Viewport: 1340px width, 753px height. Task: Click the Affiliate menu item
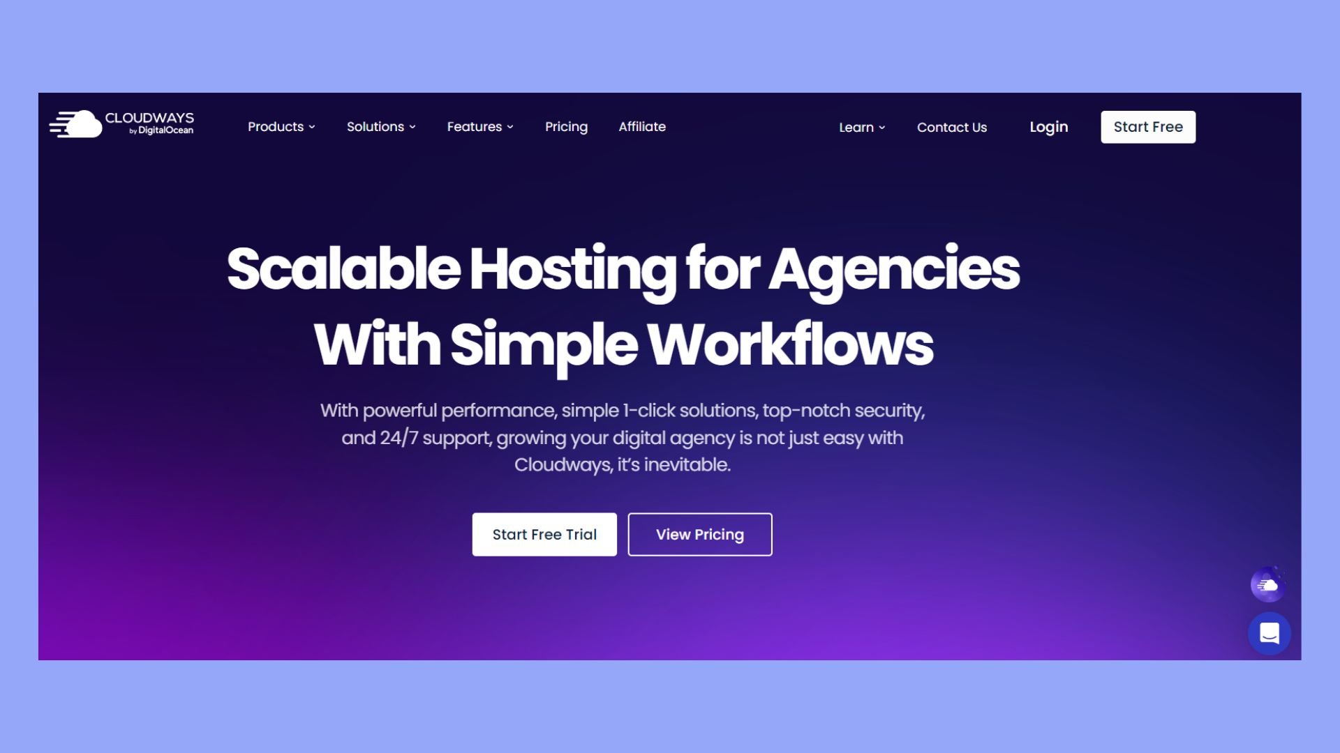(x=641, y=126)
